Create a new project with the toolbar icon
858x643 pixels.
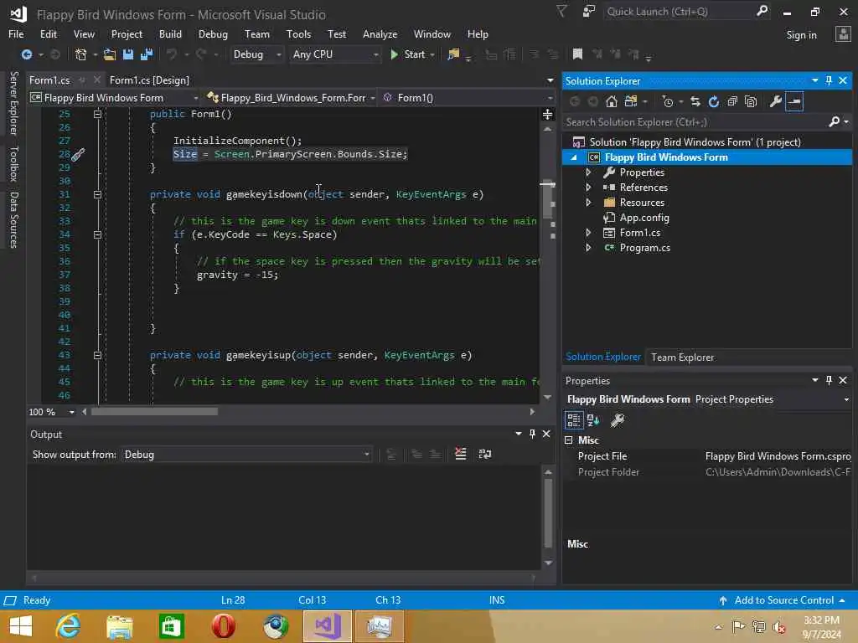tap(80, 54)
